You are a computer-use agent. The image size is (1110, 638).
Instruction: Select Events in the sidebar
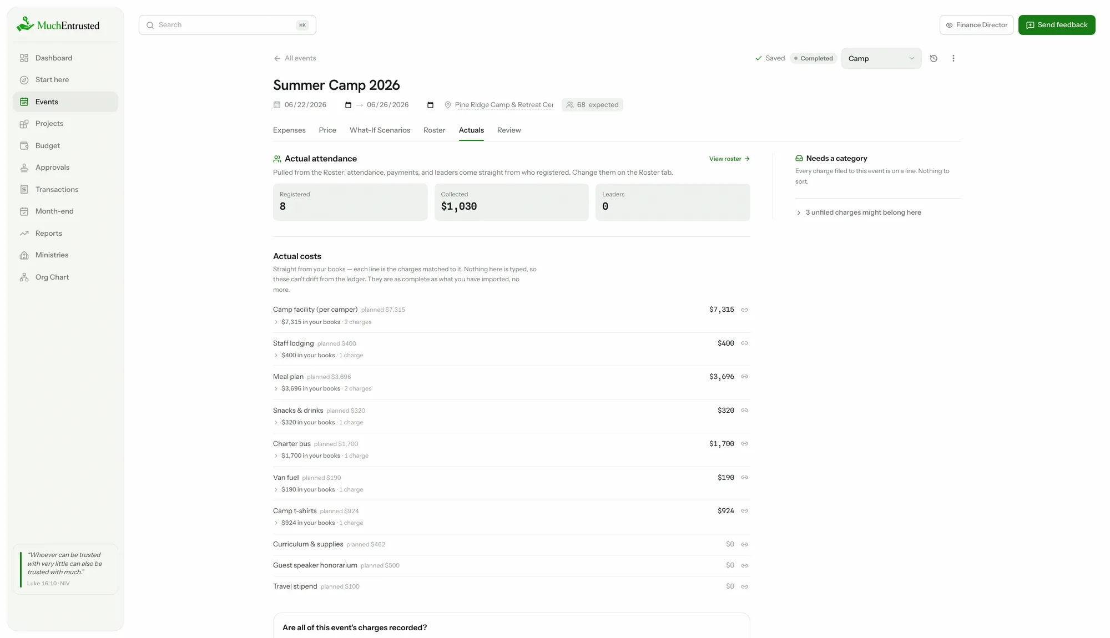(x=65, y=102)
